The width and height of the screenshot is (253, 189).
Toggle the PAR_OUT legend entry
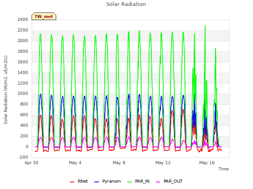pyautogui.click(x=169, y=181)
